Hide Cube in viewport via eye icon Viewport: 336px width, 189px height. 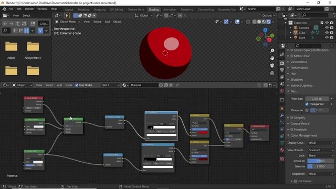[327, 33]
